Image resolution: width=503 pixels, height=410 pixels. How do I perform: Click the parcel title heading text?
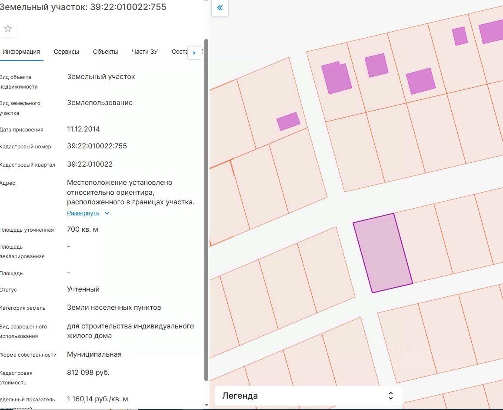click(83, 7)
